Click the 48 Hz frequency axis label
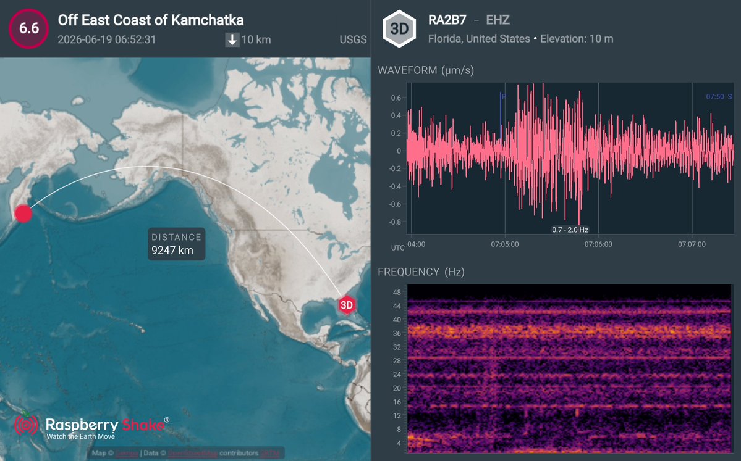 397,292
